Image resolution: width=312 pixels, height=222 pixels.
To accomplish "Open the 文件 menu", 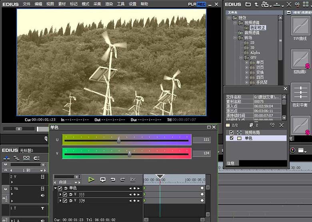I will (x=26, y=4).
